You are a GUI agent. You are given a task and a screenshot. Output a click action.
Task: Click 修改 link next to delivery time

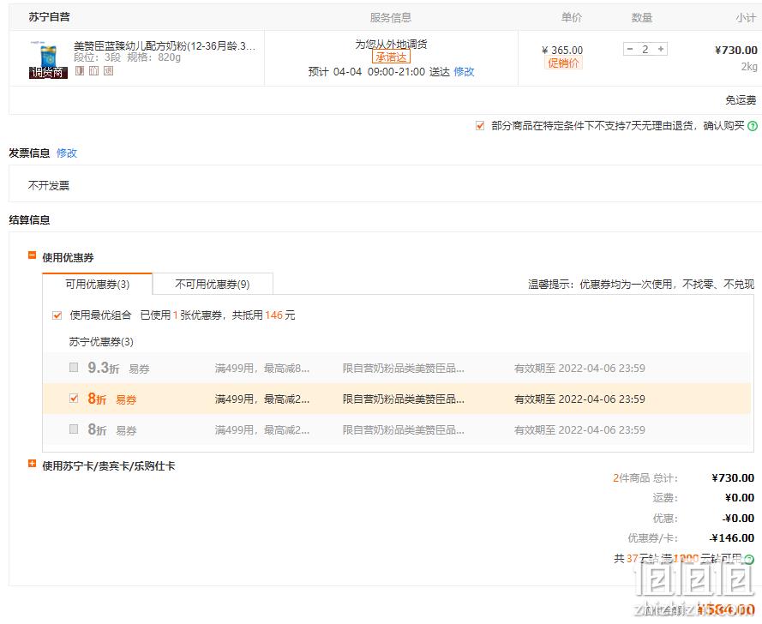click(x=464, y=72)
